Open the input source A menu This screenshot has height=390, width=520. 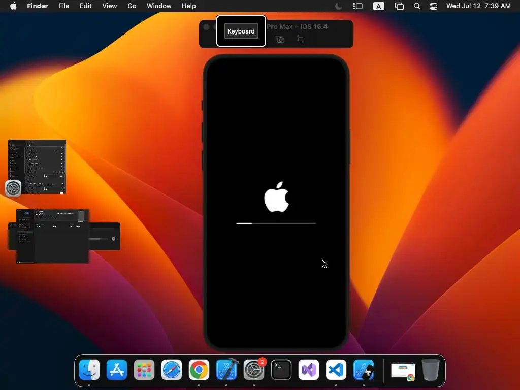378,6
